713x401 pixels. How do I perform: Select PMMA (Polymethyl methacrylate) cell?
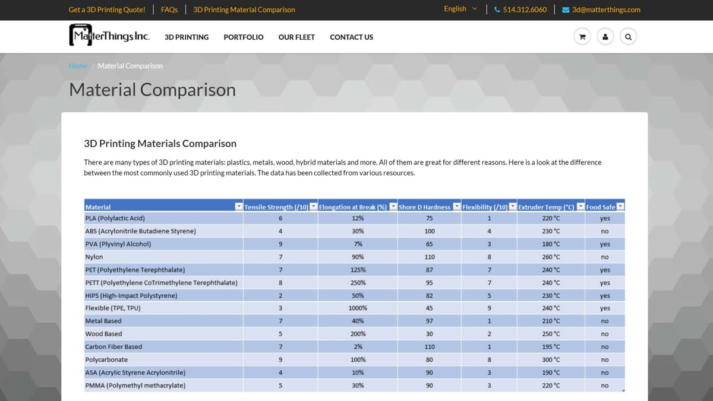[163, 386]
